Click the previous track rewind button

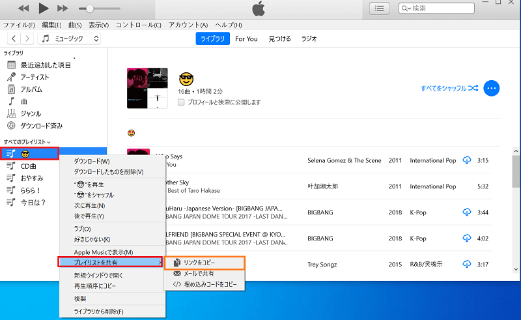tap(23, 8)
